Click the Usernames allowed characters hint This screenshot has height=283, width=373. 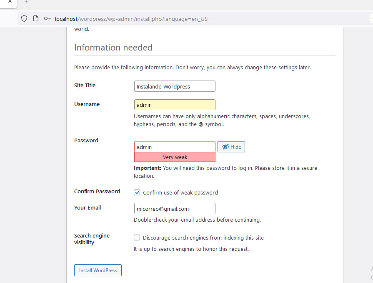222,120
